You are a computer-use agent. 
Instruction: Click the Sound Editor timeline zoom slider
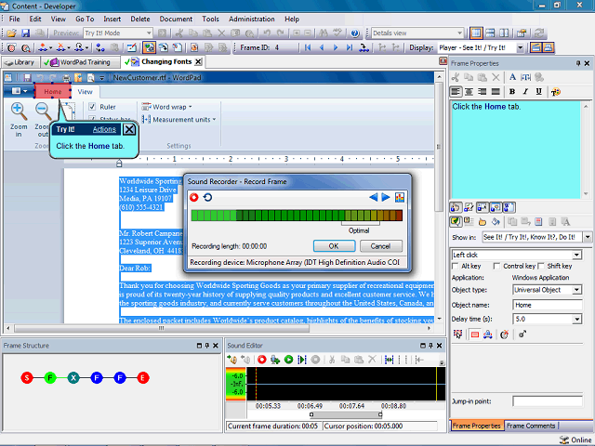tap(346, 414)
